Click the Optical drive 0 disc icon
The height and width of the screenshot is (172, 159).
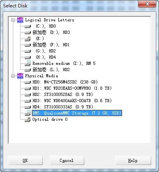click(28, 119)
